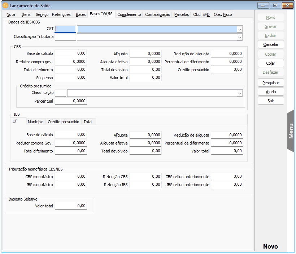Open the Retenções tab
Image resolution: width=296 pixels, height=254 pixels.
tap(61, 14)
